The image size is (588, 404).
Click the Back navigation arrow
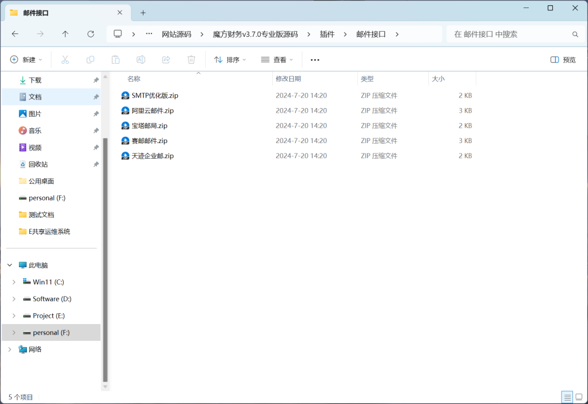(15, 34)
